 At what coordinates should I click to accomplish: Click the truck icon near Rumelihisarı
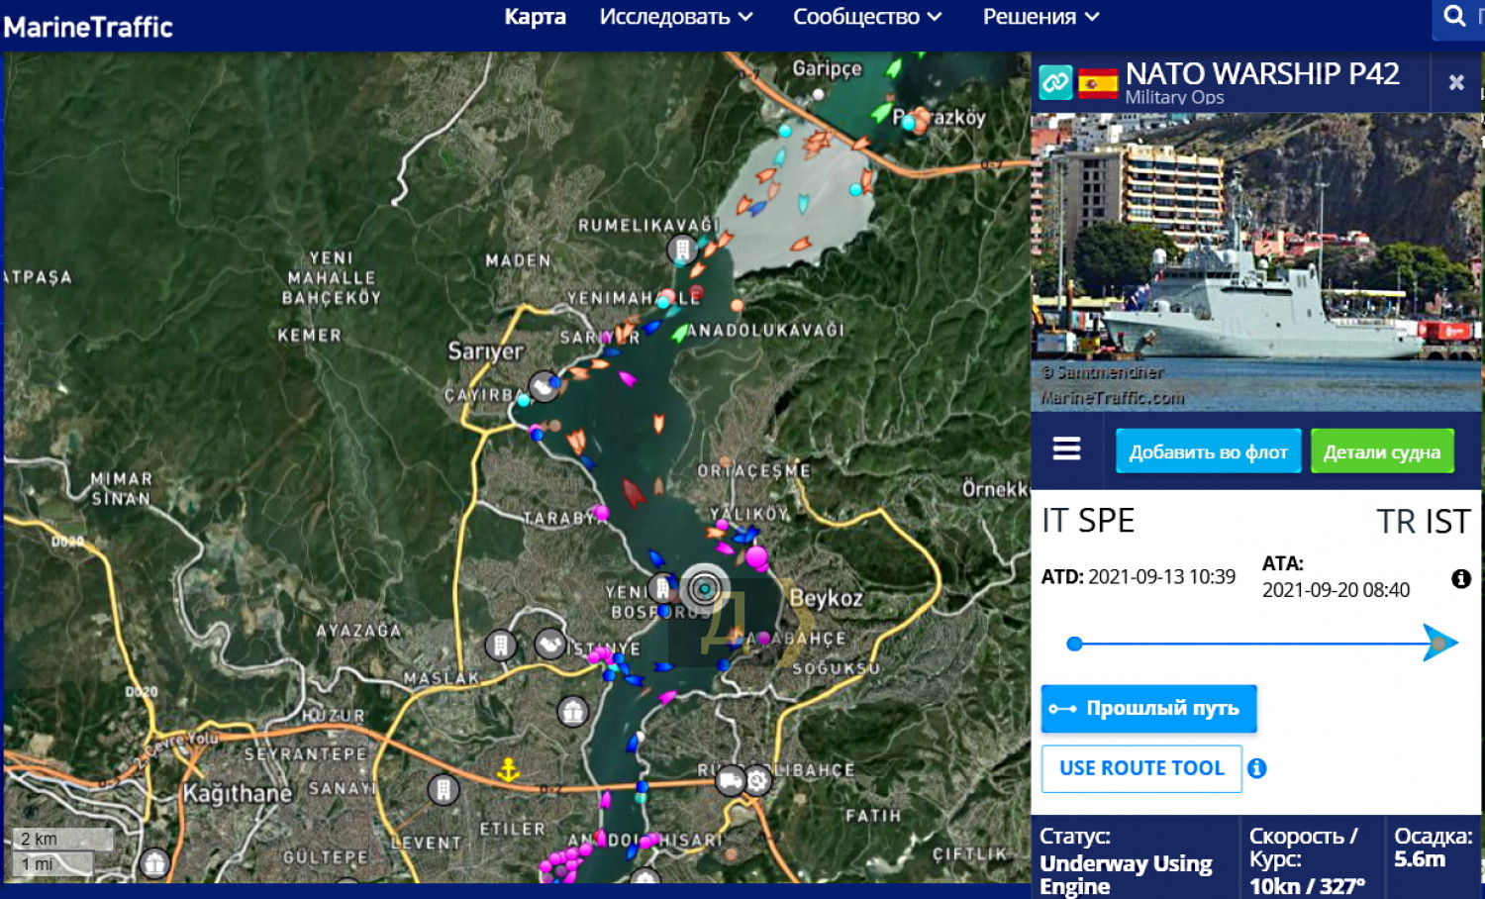pyautogui.click(x=731, y=780)
